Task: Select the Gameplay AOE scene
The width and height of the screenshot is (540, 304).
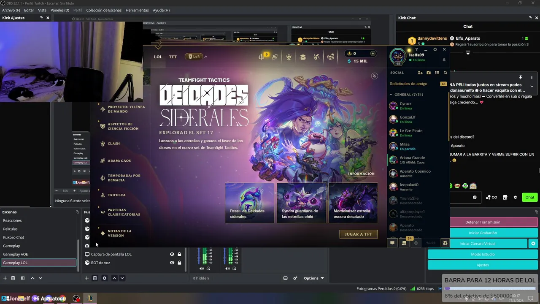Action: [x=39, y=254]
